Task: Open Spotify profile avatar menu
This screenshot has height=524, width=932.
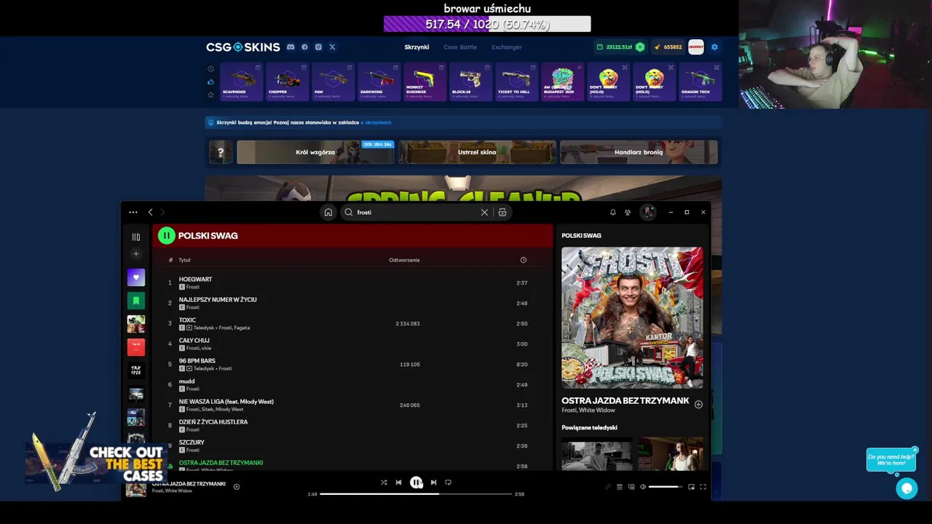Action: (647, 212)
